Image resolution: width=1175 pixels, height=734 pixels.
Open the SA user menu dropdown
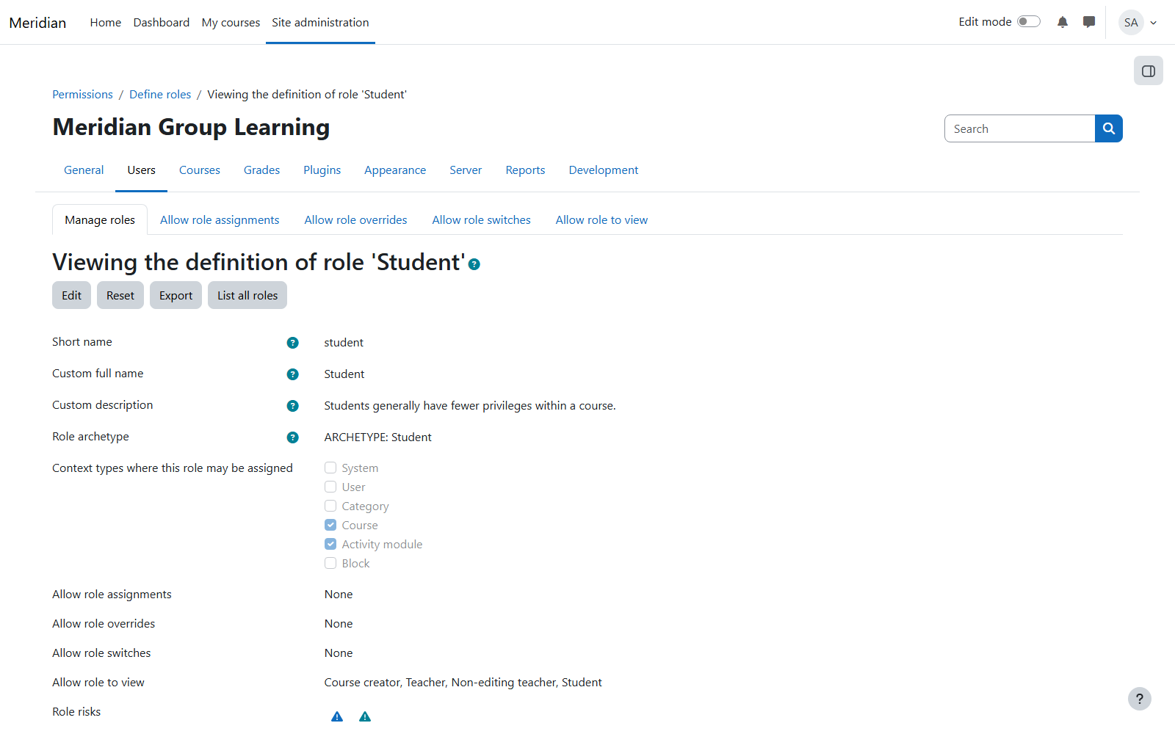[1138, 22]
